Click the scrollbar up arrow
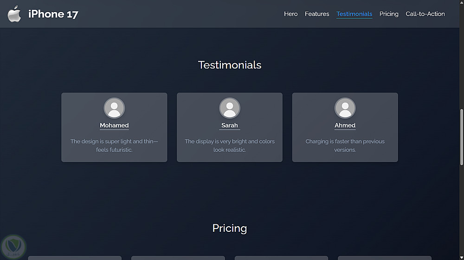 (x=462, y=2)
